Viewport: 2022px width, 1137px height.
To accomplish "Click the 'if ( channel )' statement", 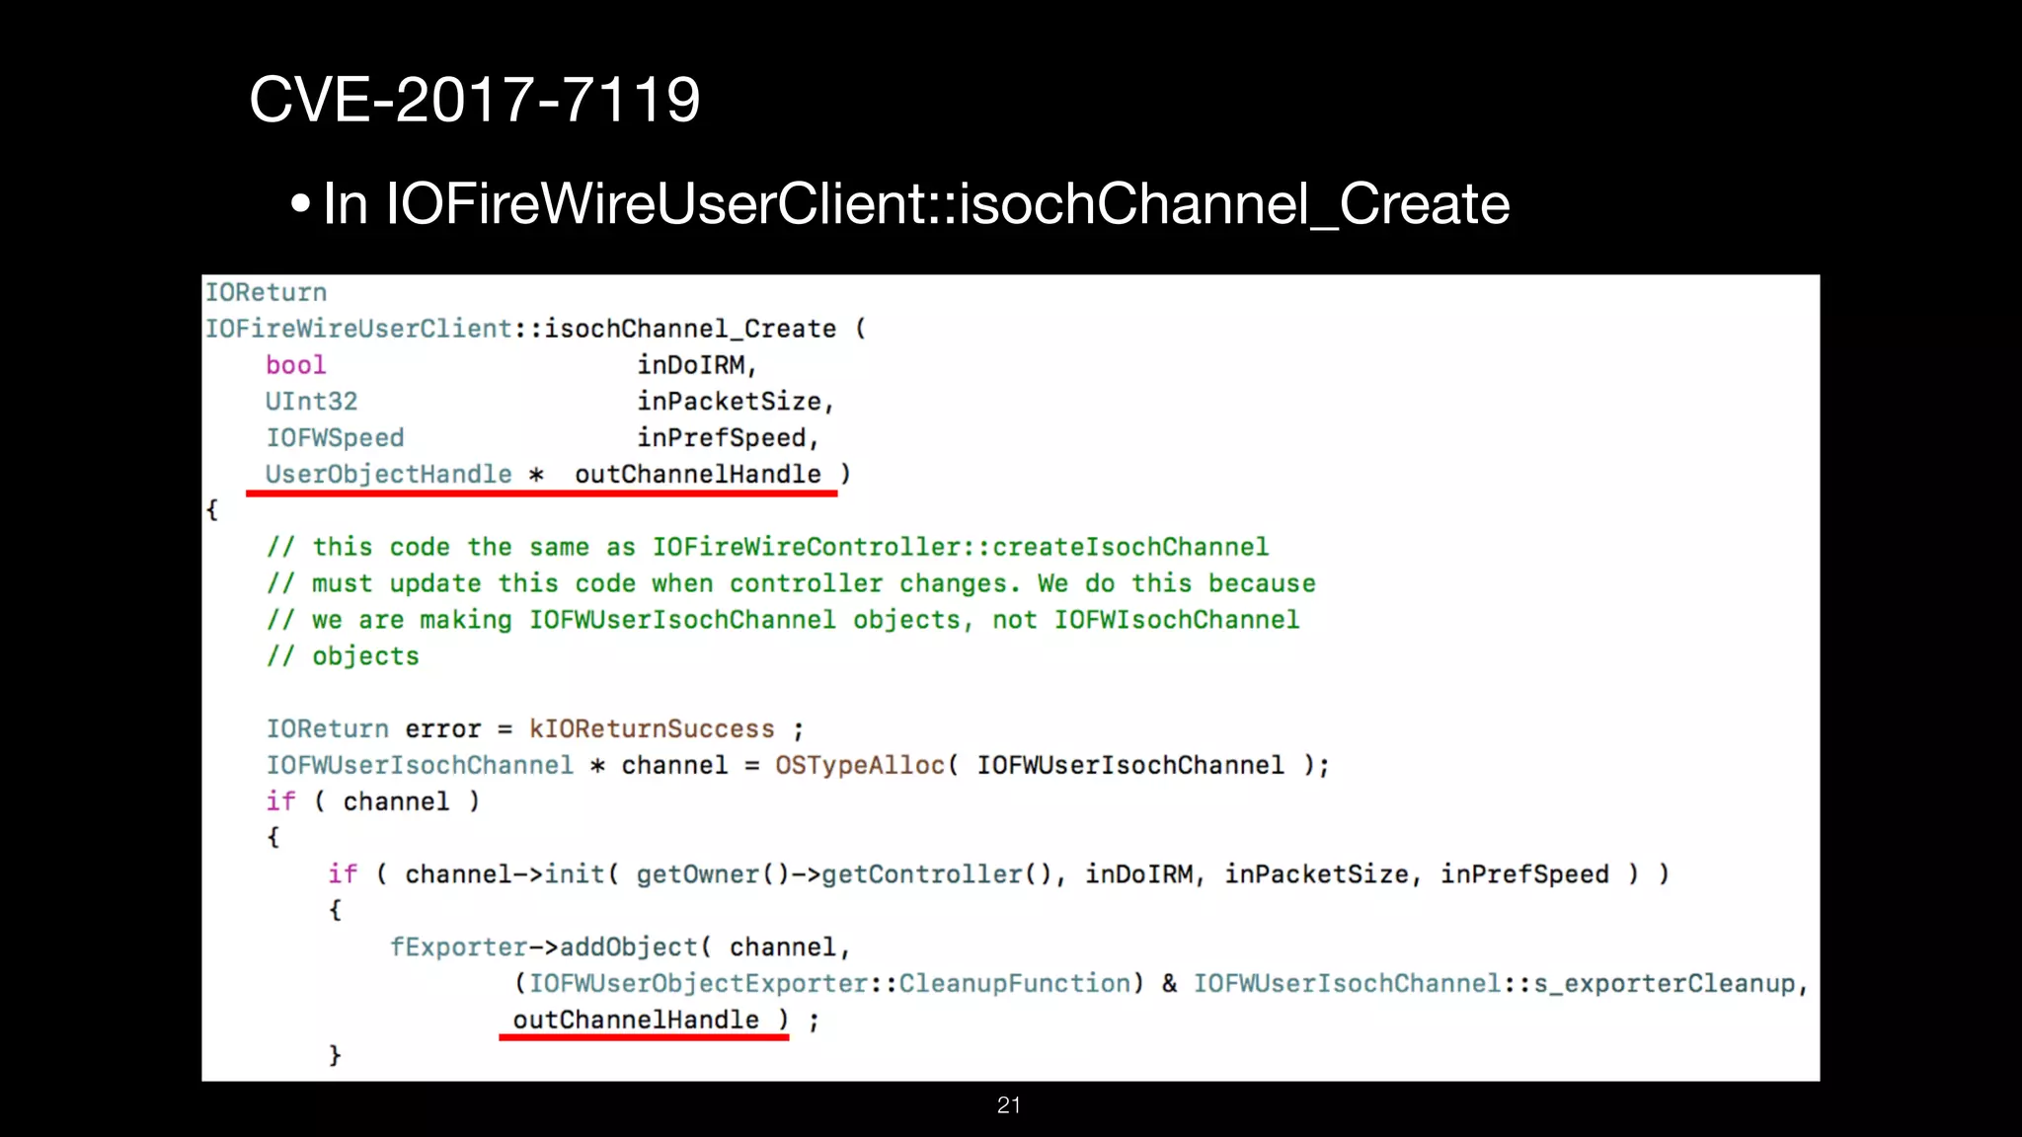I will pos(373,801).
